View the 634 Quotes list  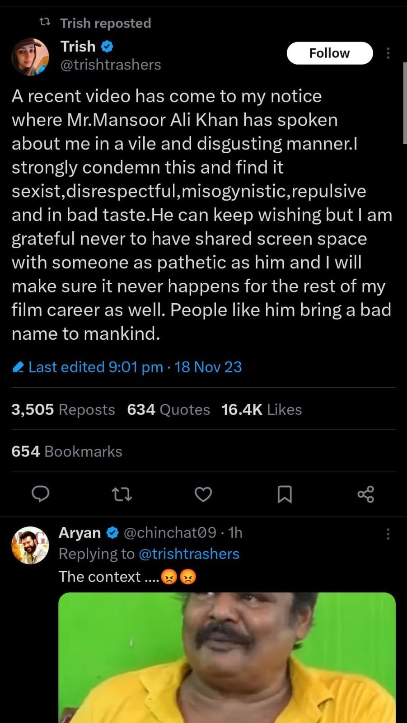168,409
